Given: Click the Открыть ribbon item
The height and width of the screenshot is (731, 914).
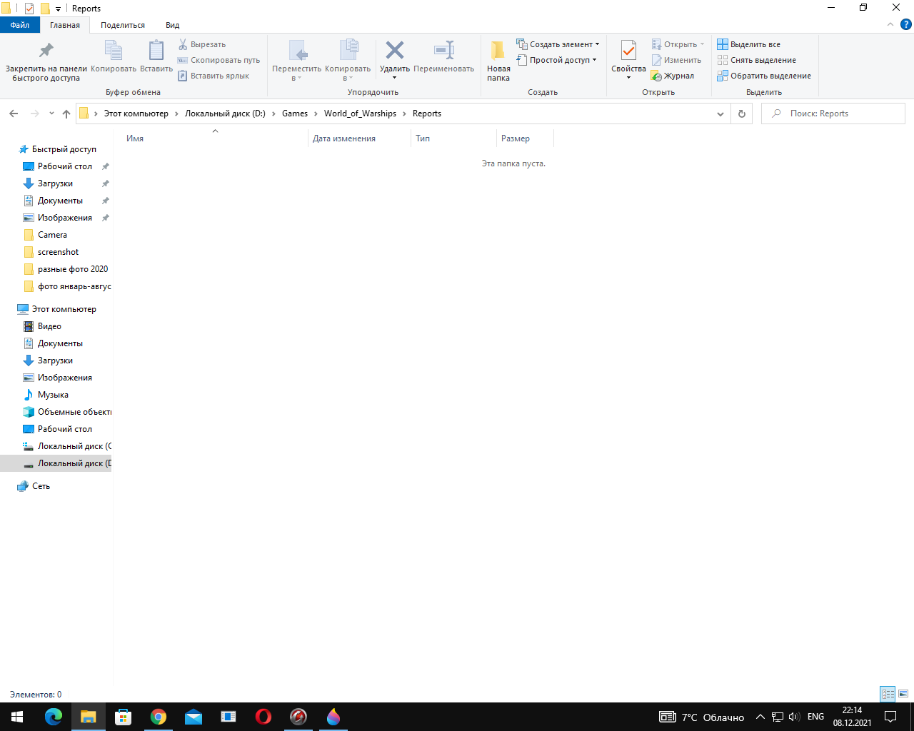Looking at the screenshot, I should [x=678, y=44].
